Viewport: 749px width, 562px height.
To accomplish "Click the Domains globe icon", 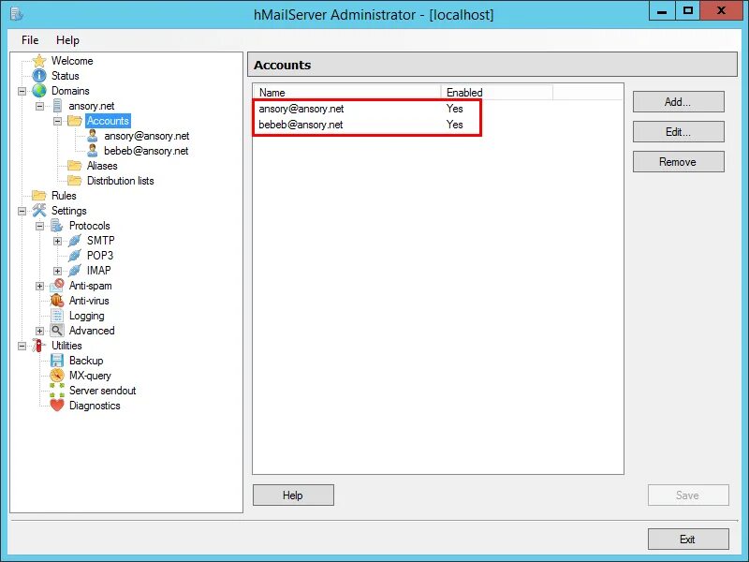I will (x=39, y=91).
